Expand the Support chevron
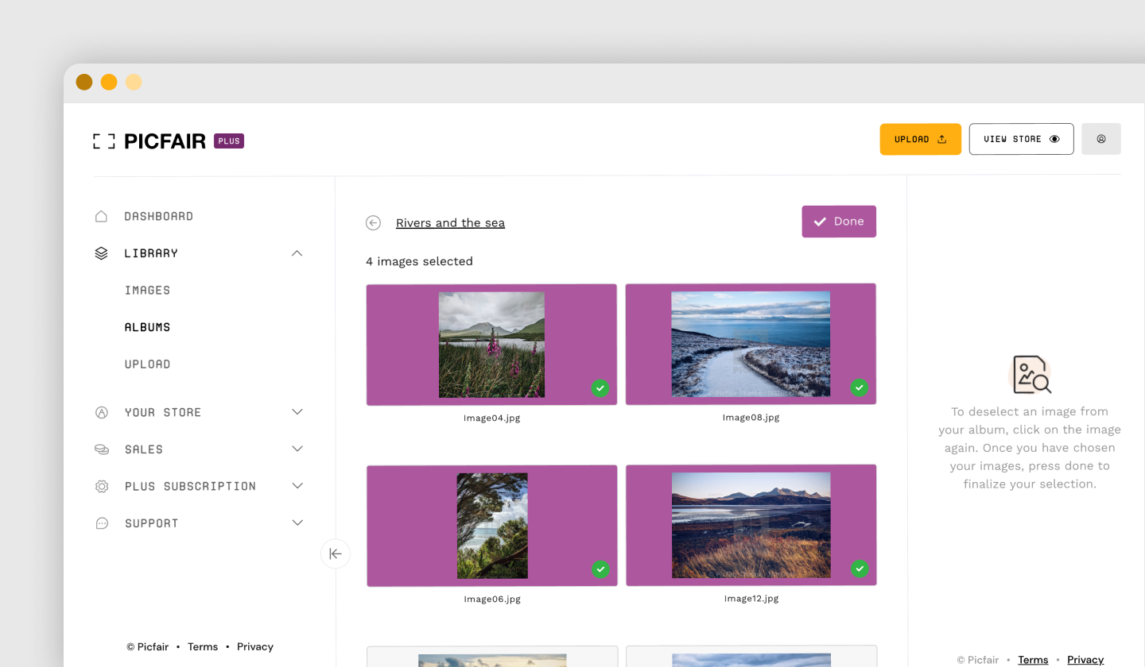Image resolution: width=1145 pixels, height=667 pixels. pyautogui.click(x=297, y=522)
